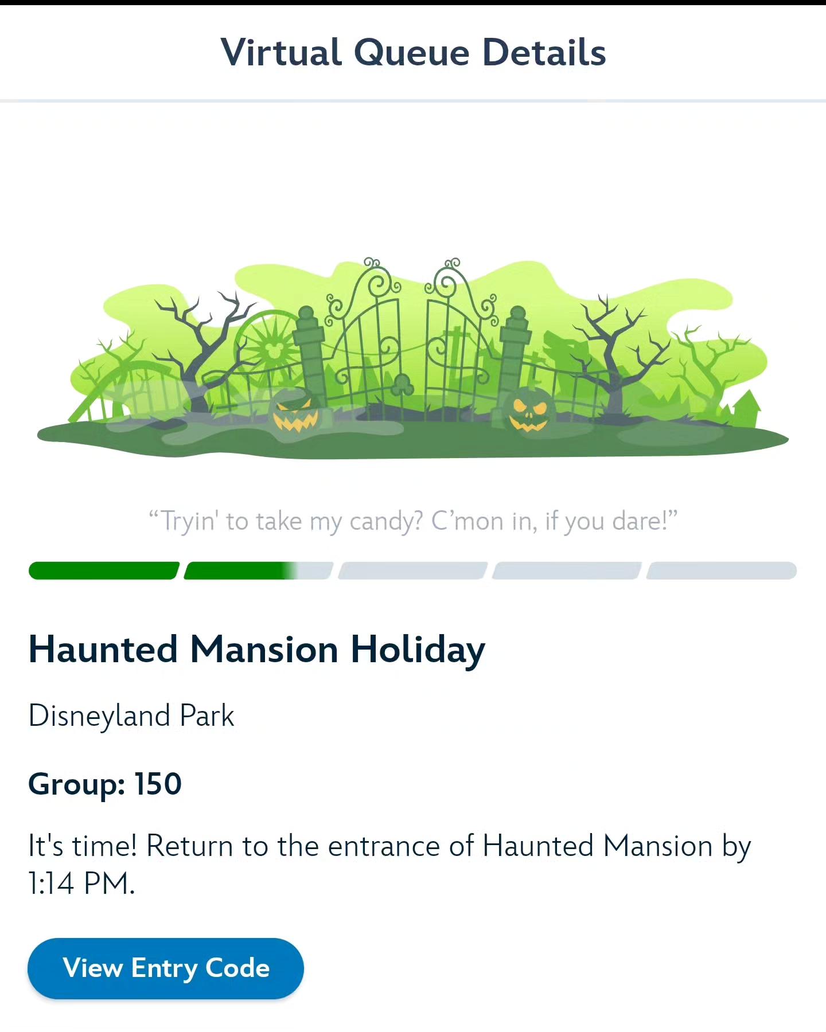Click the fourth empty progress segment
The width and height of the screenshot is (826, 1032).
pyautogui.click(x=567, y=571)
